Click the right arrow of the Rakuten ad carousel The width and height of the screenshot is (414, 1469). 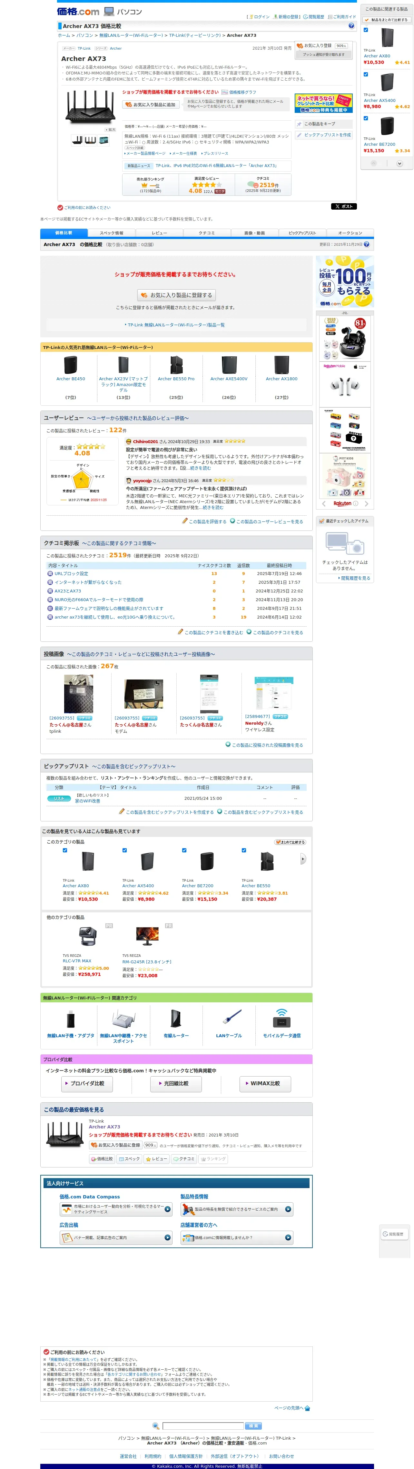[x=367, y=503]
